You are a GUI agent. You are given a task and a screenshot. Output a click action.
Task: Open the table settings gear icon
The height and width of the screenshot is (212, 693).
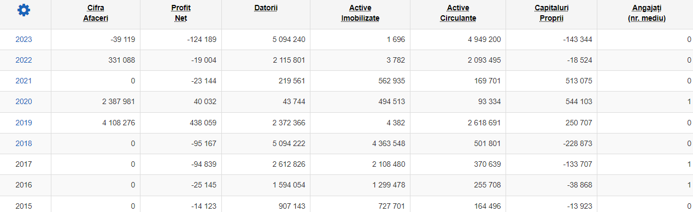24,10
